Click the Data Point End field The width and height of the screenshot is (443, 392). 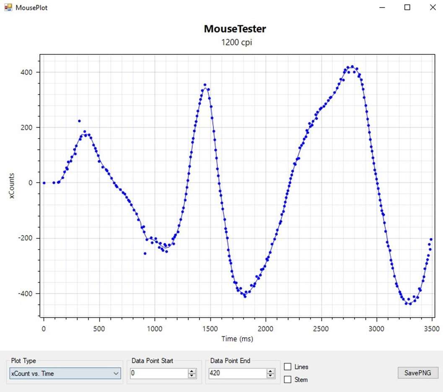pyautogui.click(x=237, y=374)
